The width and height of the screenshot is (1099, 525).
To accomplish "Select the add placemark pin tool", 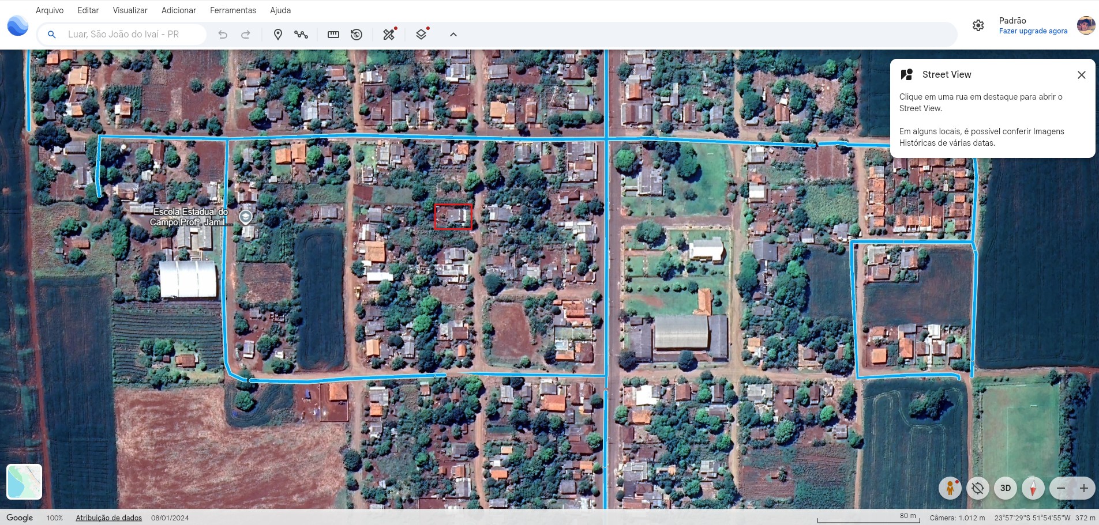I will 277,35.
